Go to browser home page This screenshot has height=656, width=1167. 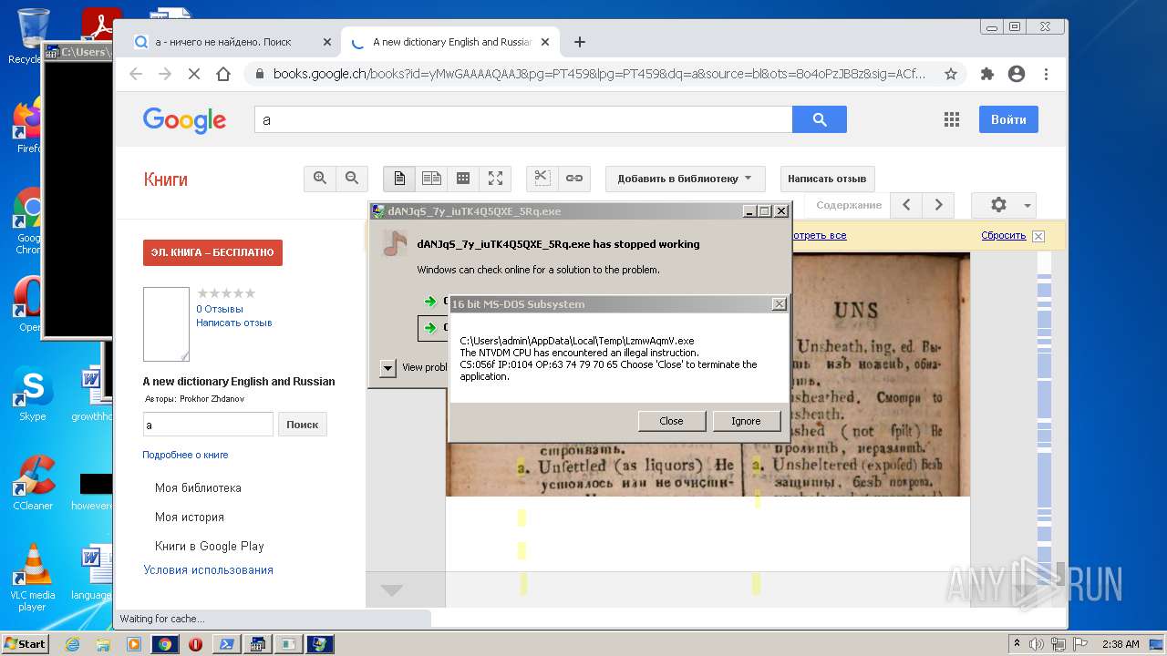tap(223, 74)
